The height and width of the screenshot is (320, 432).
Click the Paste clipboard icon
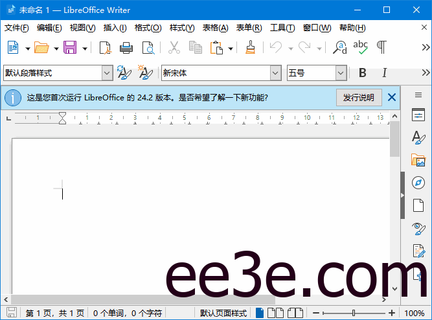tap(216, 47)
